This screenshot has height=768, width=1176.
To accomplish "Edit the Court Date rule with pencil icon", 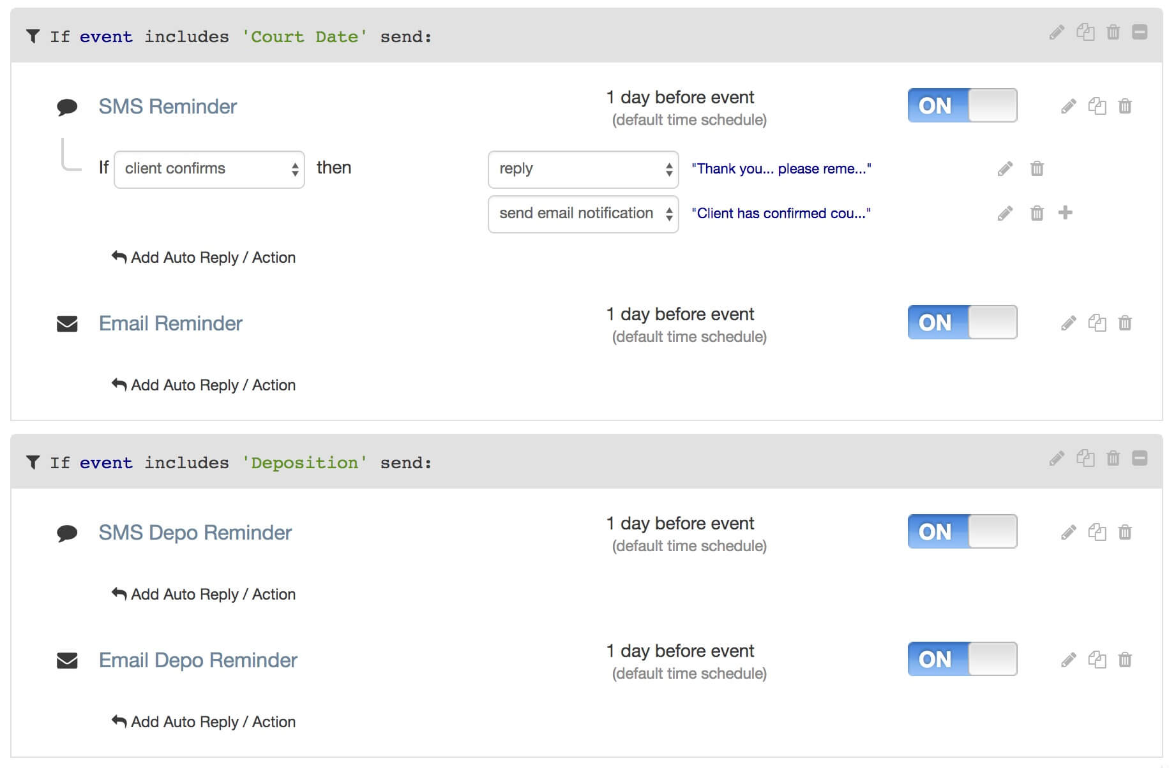I will click(x=1057, y=33).
